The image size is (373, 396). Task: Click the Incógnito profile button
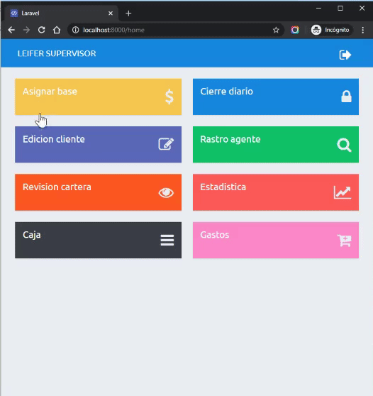coord(331,30)
